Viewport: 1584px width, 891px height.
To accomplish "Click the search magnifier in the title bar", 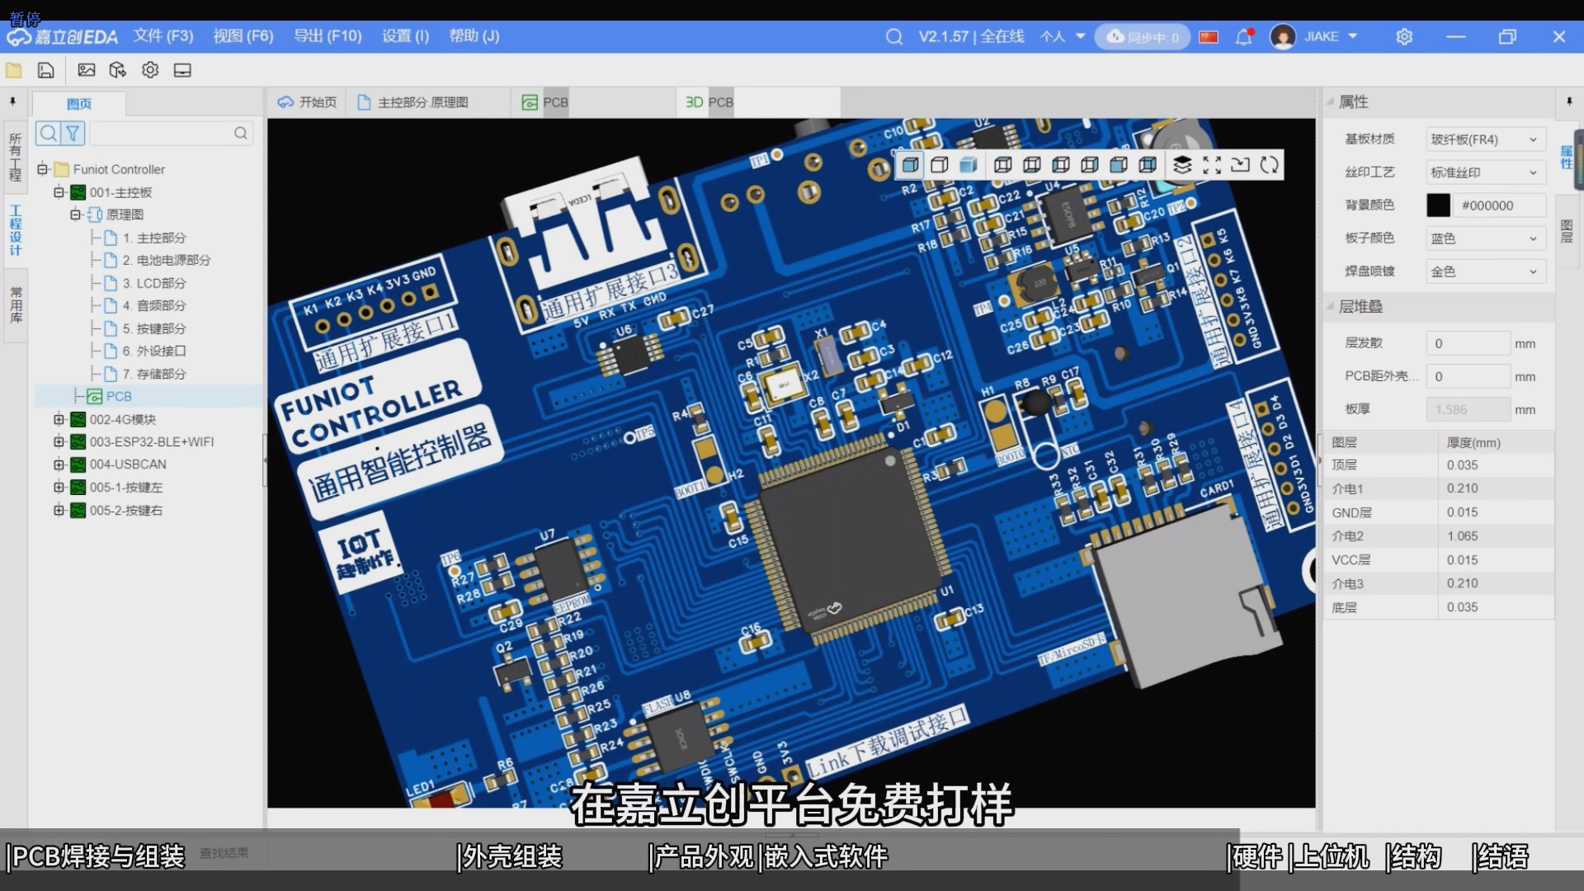I will pos(894,36).
